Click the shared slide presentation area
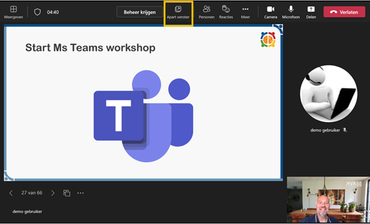370x224 pixels. [143, 103]
